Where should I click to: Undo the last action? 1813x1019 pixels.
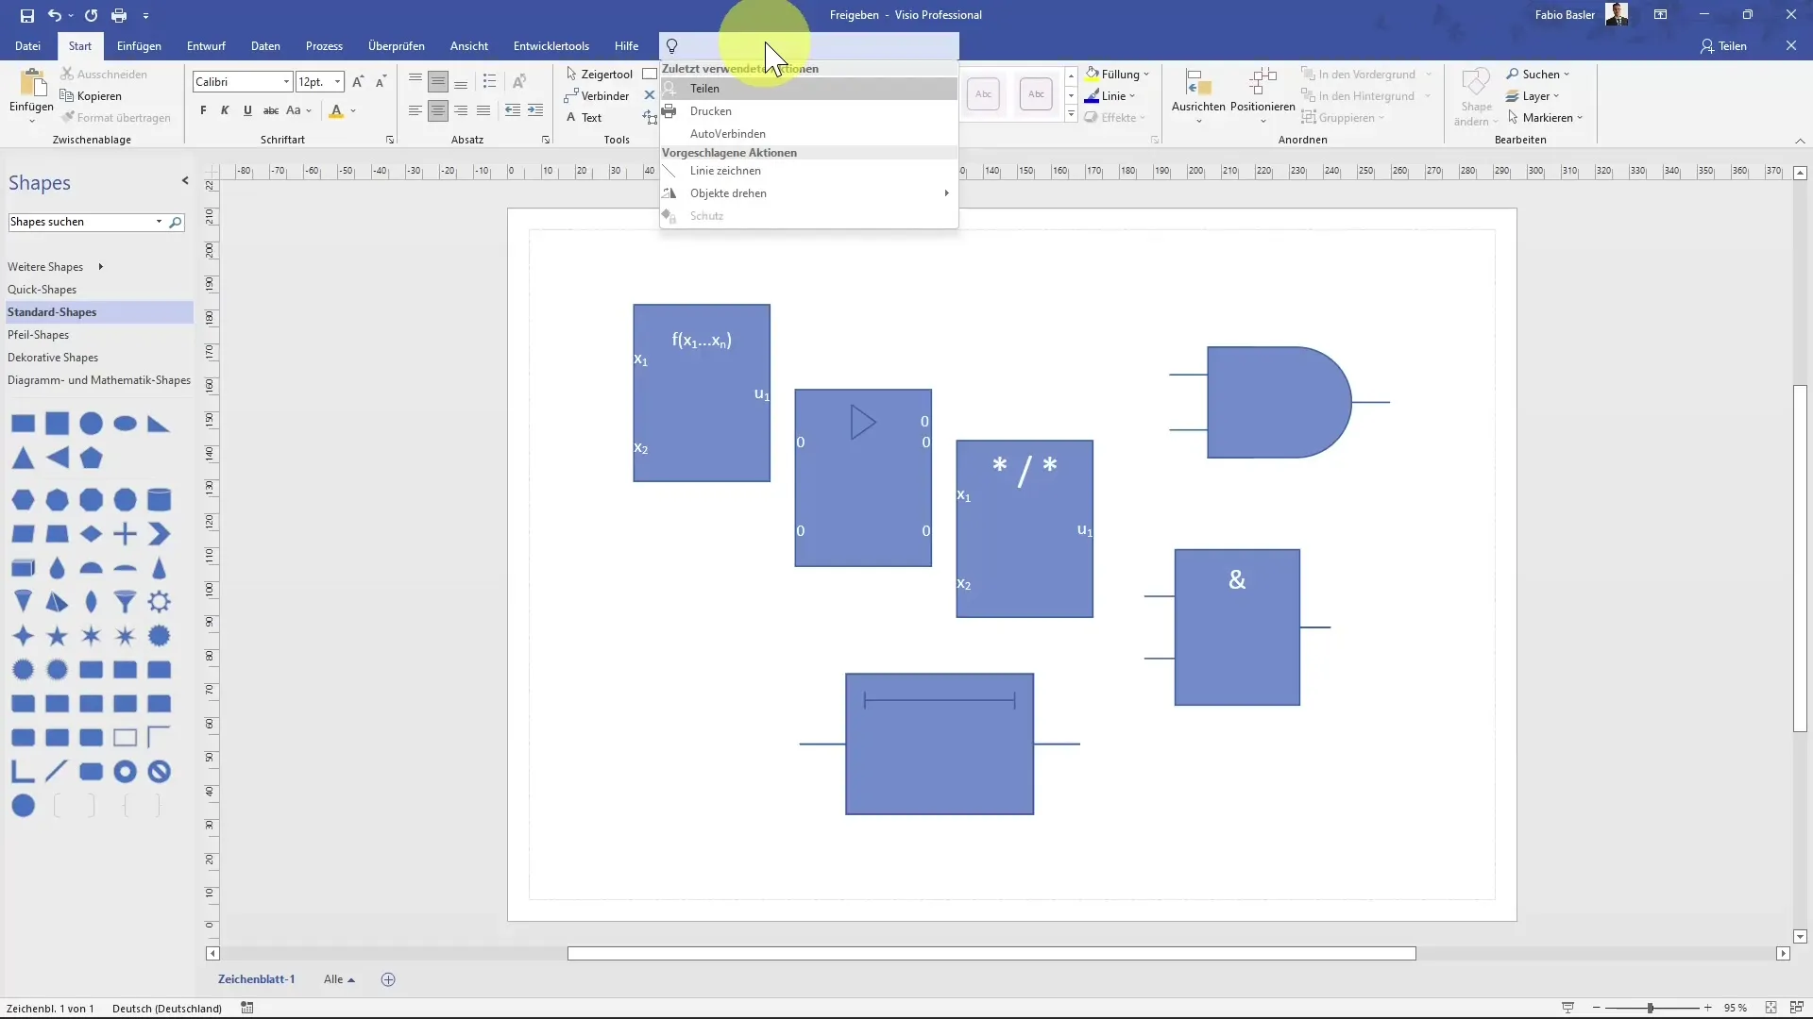55,15
